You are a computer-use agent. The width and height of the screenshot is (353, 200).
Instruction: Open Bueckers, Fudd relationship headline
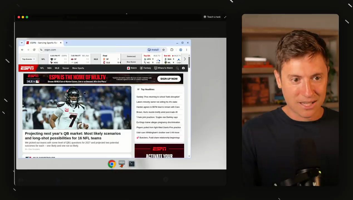pos(158,137)
